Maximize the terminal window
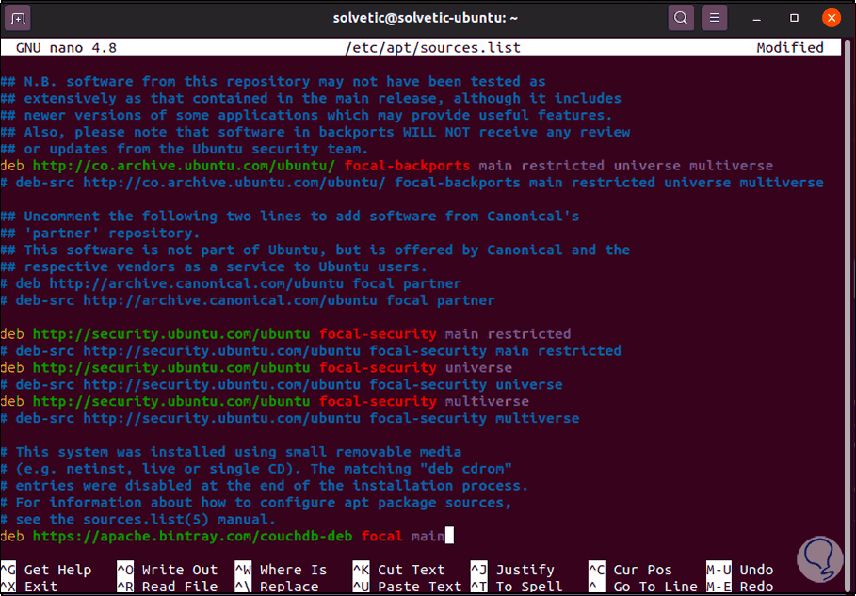 [794, 18]
